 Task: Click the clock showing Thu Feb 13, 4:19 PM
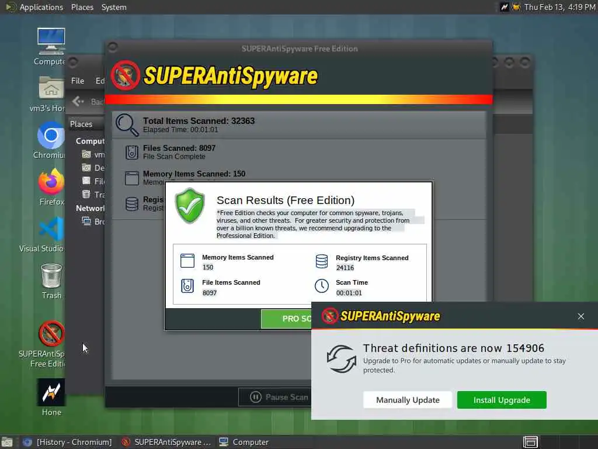point(559,7)
